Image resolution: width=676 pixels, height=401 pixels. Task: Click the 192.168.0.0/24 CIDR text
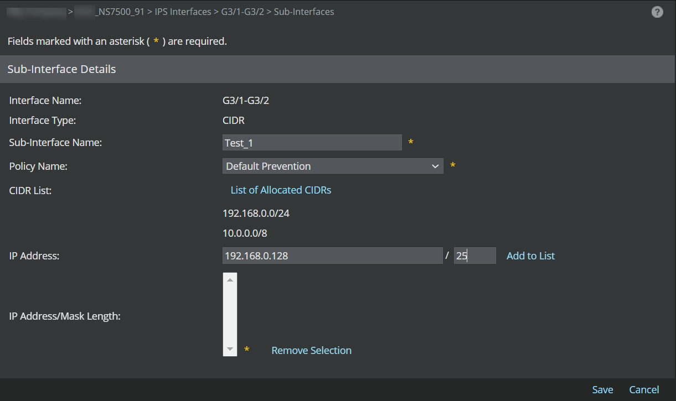point(256,213)
